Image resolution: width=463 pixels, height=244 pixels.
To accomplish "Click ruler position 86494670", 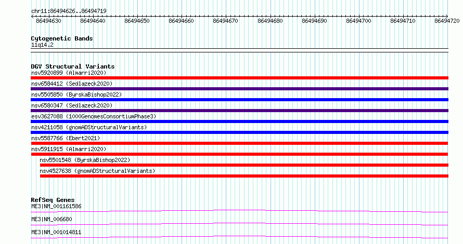I will 226,21.
